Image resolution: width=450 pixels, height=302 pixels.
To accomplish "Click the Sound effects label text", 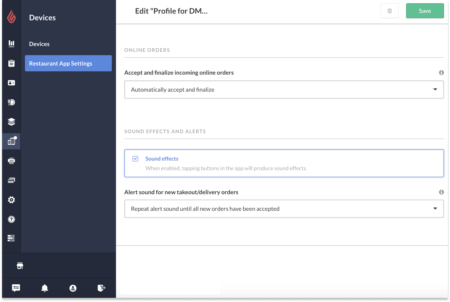I will 162,159.
